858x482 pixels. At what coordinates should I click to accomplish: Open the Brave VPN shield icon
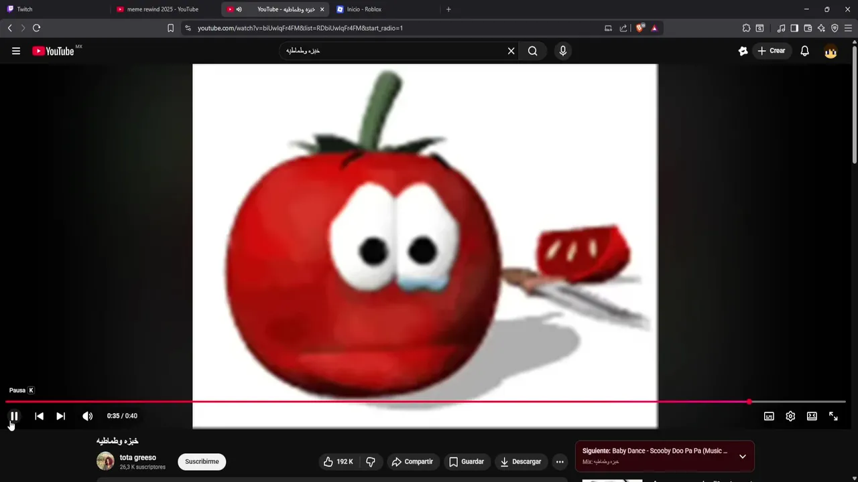pos(835,28)
